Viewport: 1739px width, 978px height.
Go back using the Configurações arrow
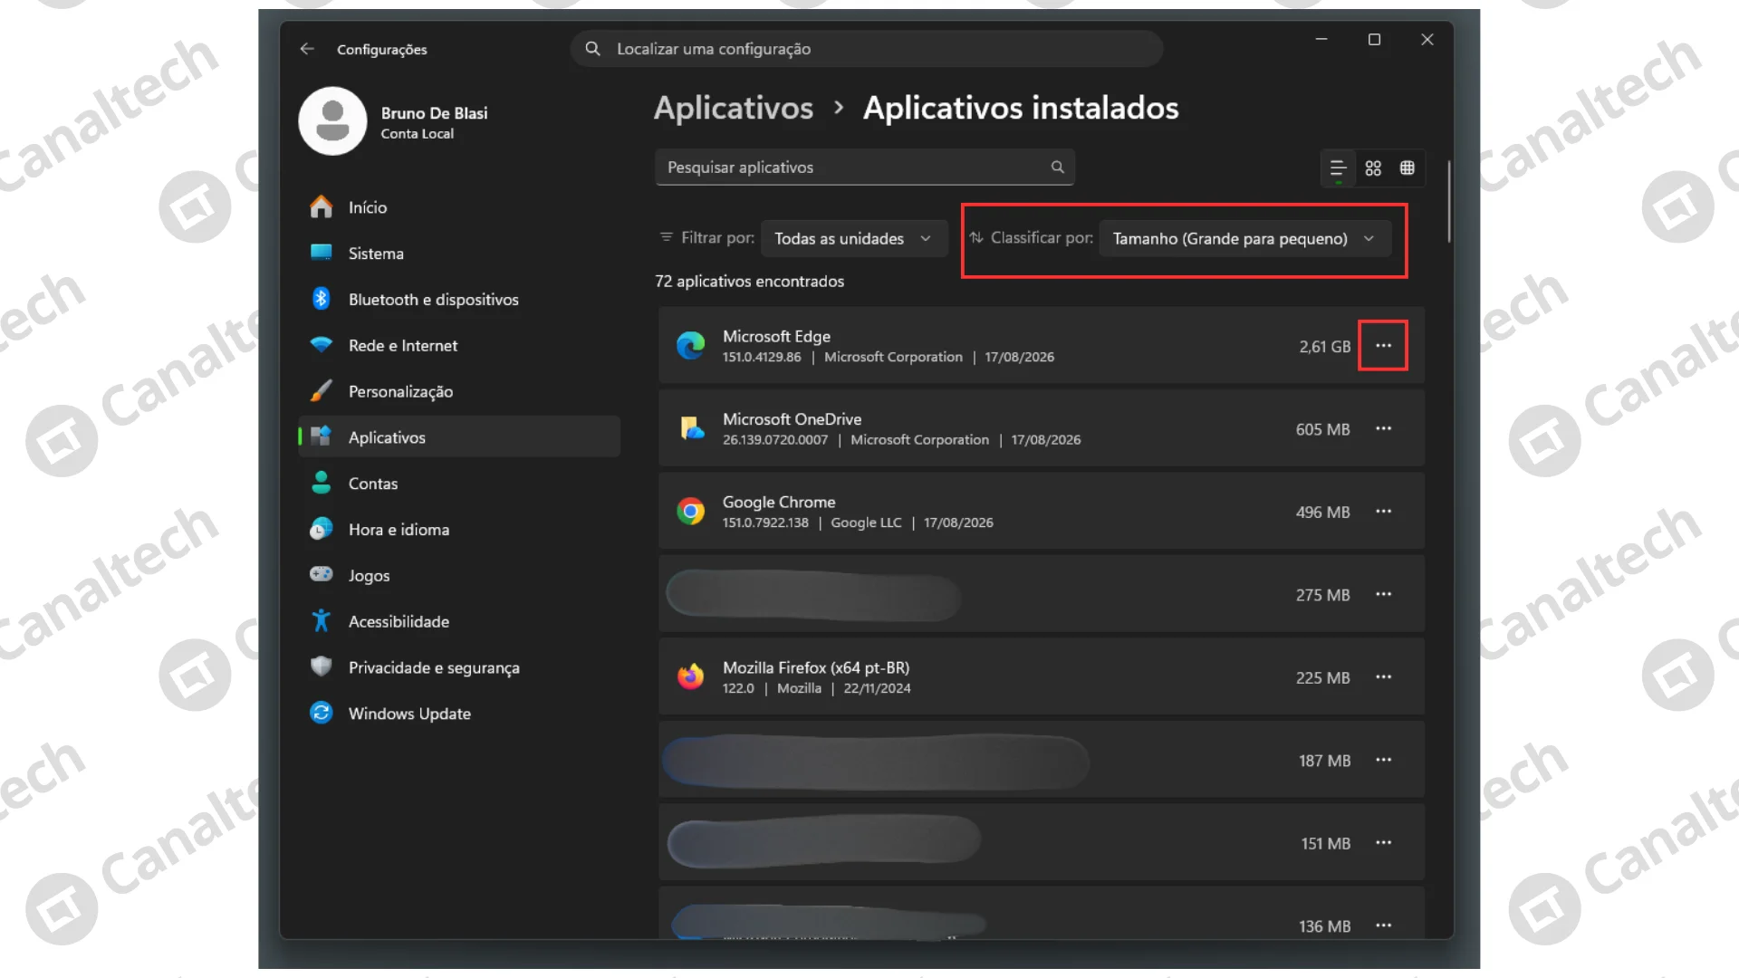click(x=307, y=49)
